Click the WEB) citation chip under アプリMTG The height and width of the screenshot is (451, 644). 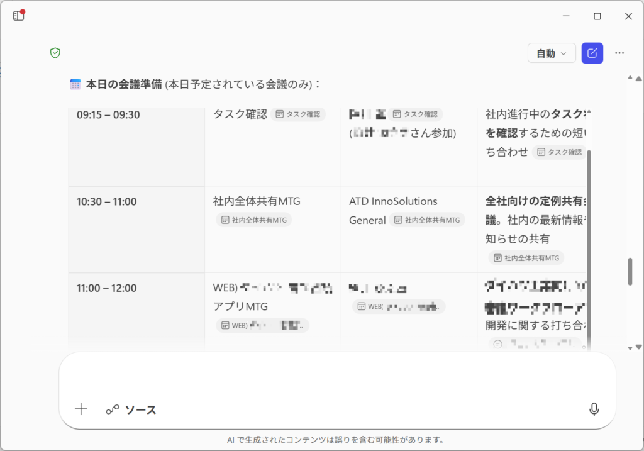263,325
